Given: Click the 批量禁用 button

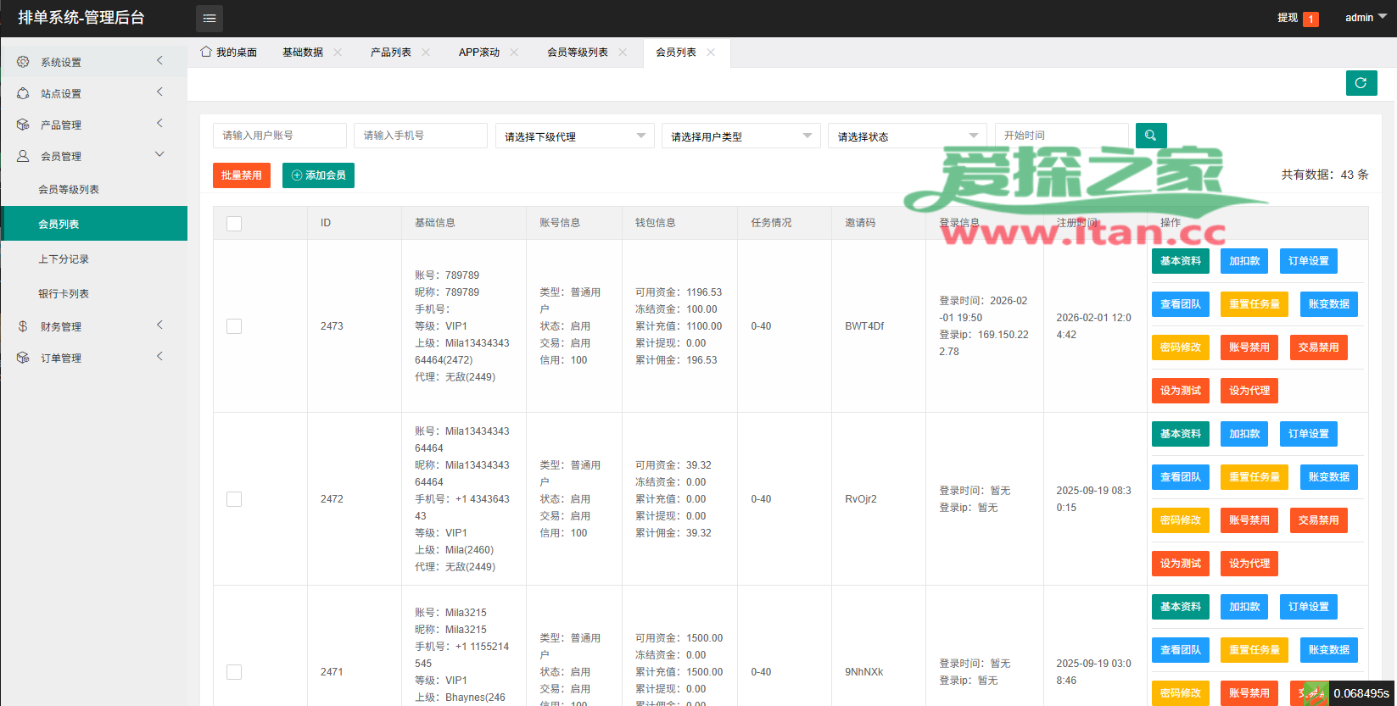Looking at the screenshot, I should pyautogui.click(x=242, y=175).
